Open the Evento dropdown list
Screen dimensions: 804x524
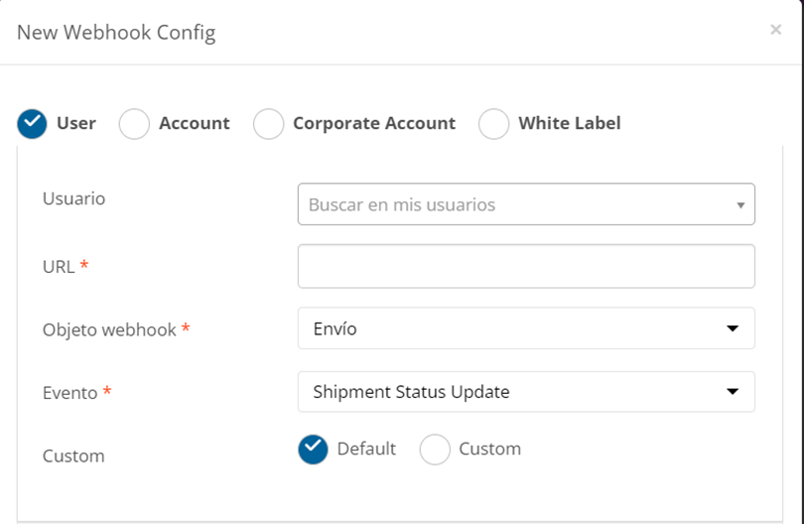coord(526,392)
